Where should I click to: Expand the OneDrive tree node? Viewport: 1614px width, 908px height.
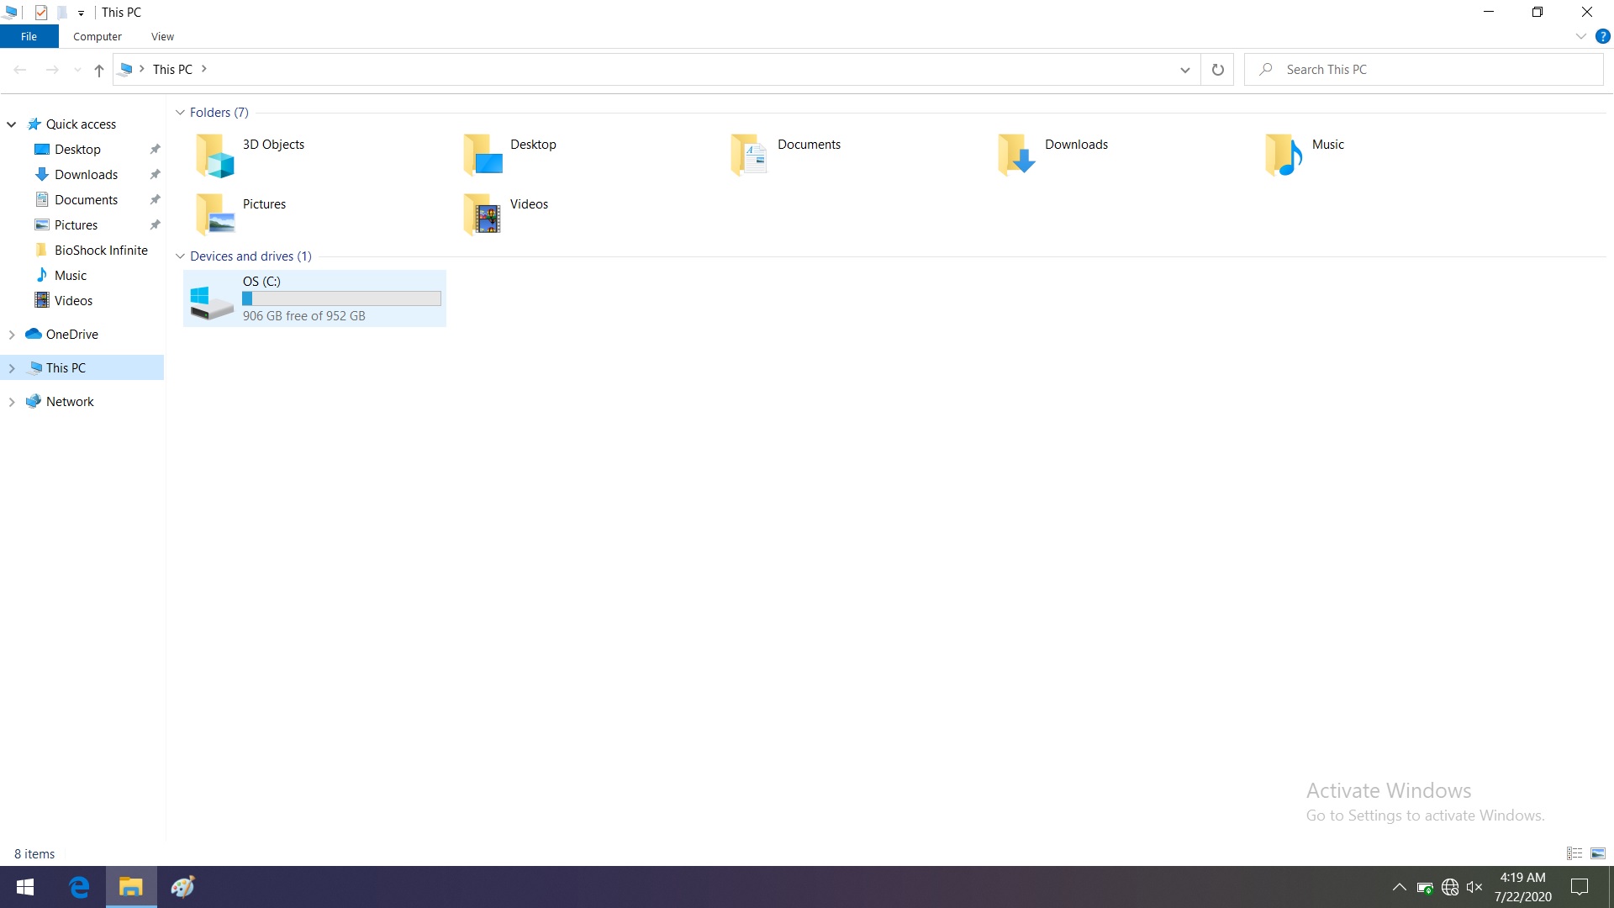(12, 335)
